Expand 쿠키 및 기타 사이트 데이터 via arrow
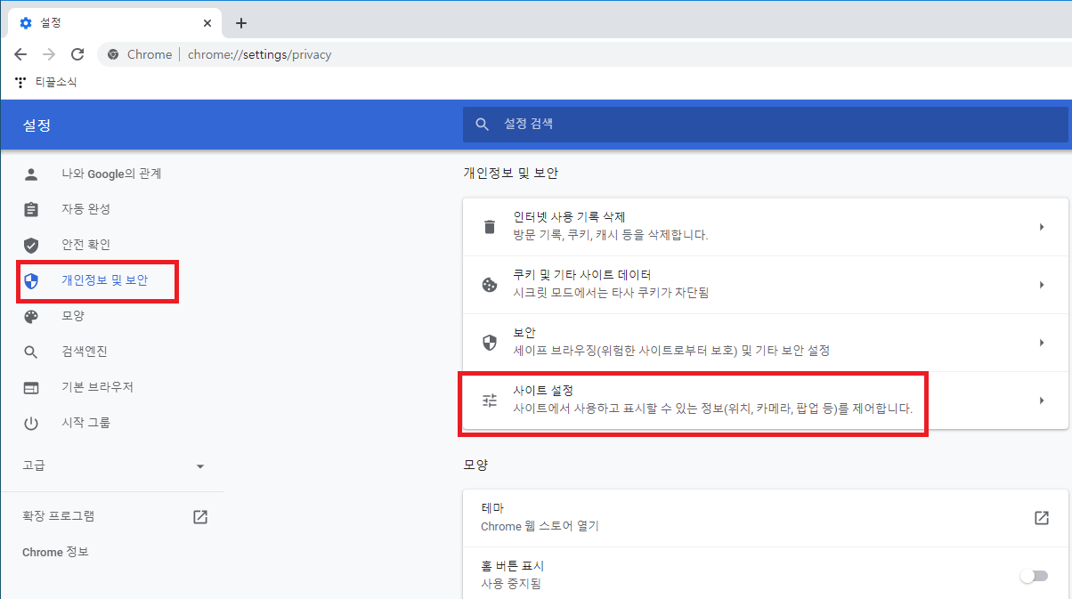Image resolution: width=1072 pixels, height=599 pixels. [x=1041, y=284]
